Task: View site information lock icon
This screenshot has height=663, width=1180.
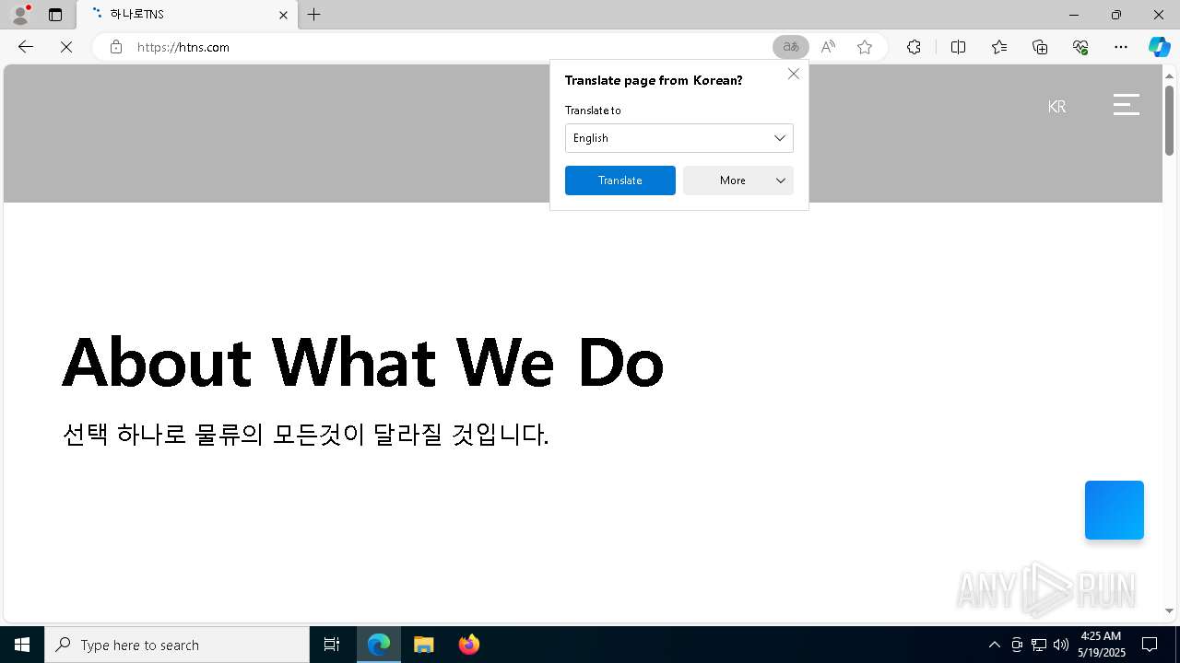Action: (115, 47)
